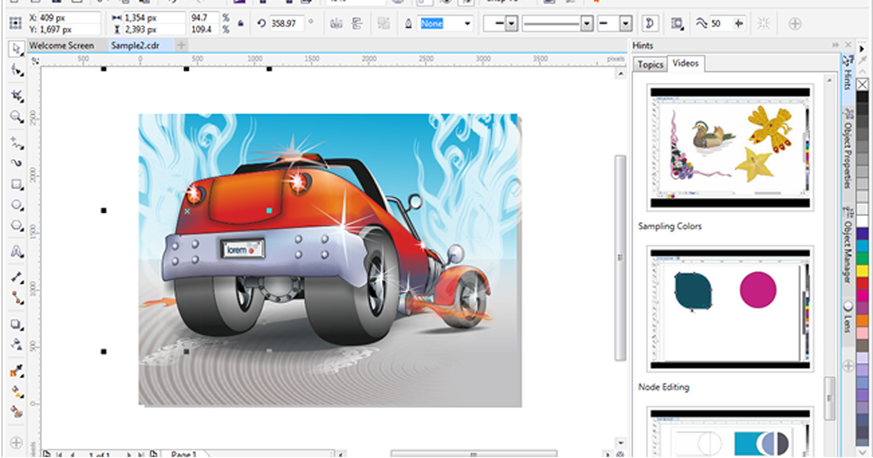Click the rotation angle input field
The height and width of the screenshot is (458, 873).
tap(286, 24)
